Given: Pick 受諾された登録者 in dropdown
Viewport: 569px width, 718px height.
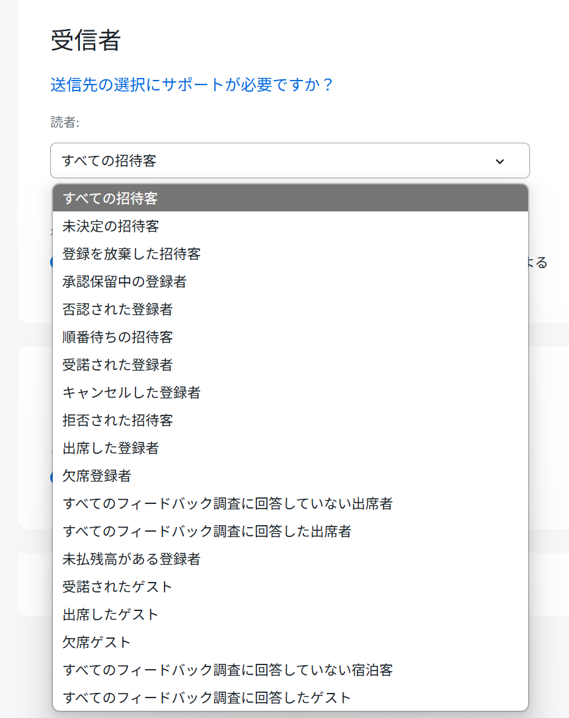Looking at the screenshot, I should coord(291,365).
